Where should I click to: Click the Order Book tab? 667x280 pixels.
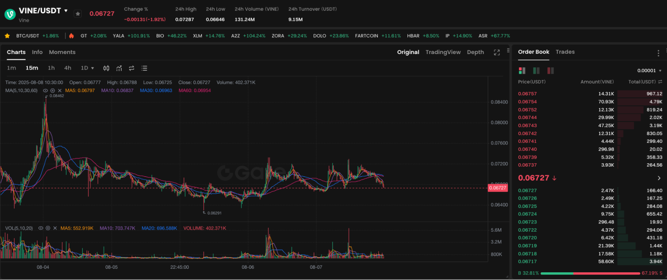(x=534, y=52)
